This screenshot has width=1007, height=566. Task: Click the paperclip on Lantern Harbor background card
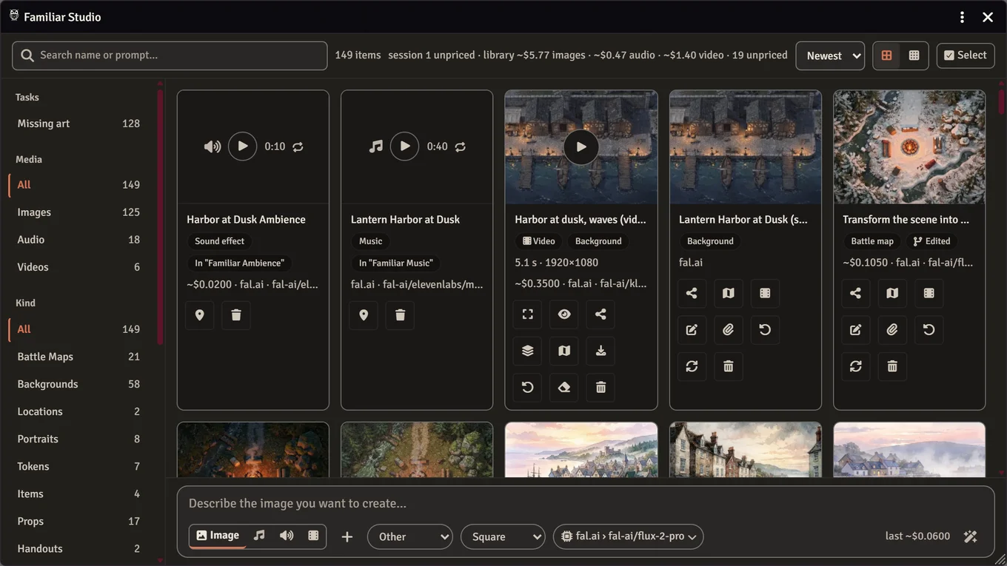[x=729, y=330]
